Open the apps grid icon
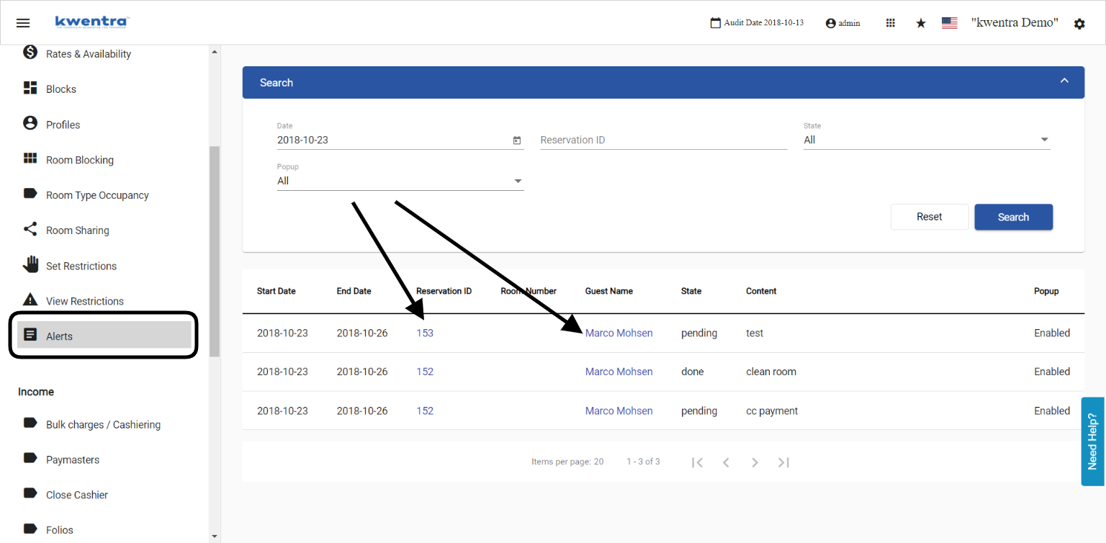 pyautogui.click(x=891, y=23)
